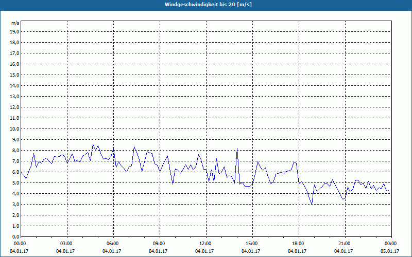Select the "1,0" y-axis tick label

click(x=15, y=226)
